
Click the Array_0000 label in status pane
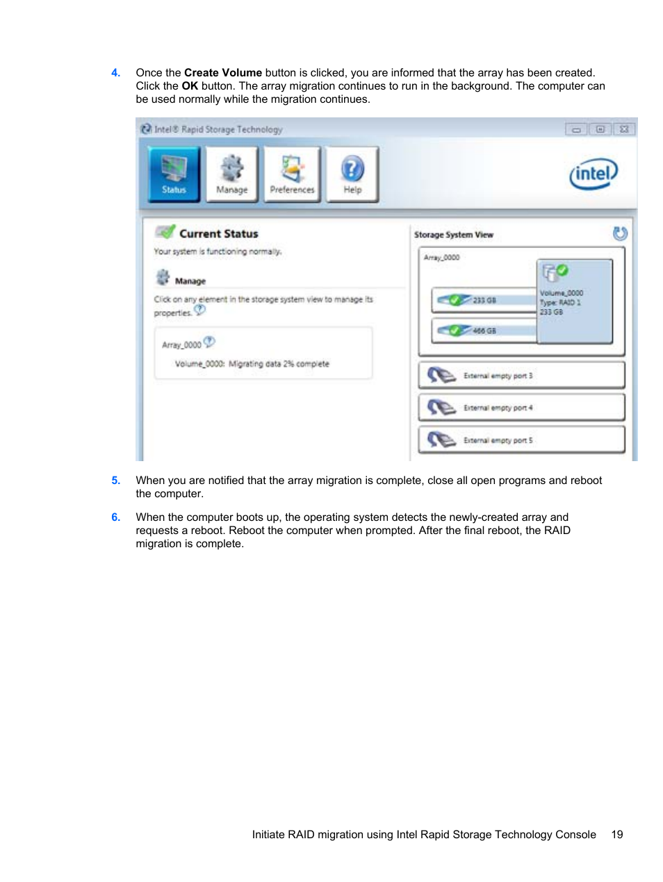(181, 345)
